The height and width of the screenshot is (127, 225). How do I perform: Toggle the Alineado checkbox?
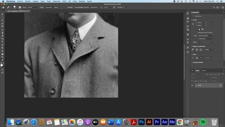66,7
